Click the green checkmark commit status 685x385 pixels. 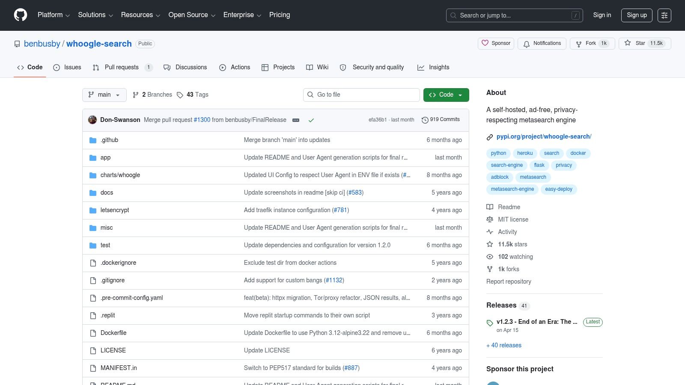[311, 120]
